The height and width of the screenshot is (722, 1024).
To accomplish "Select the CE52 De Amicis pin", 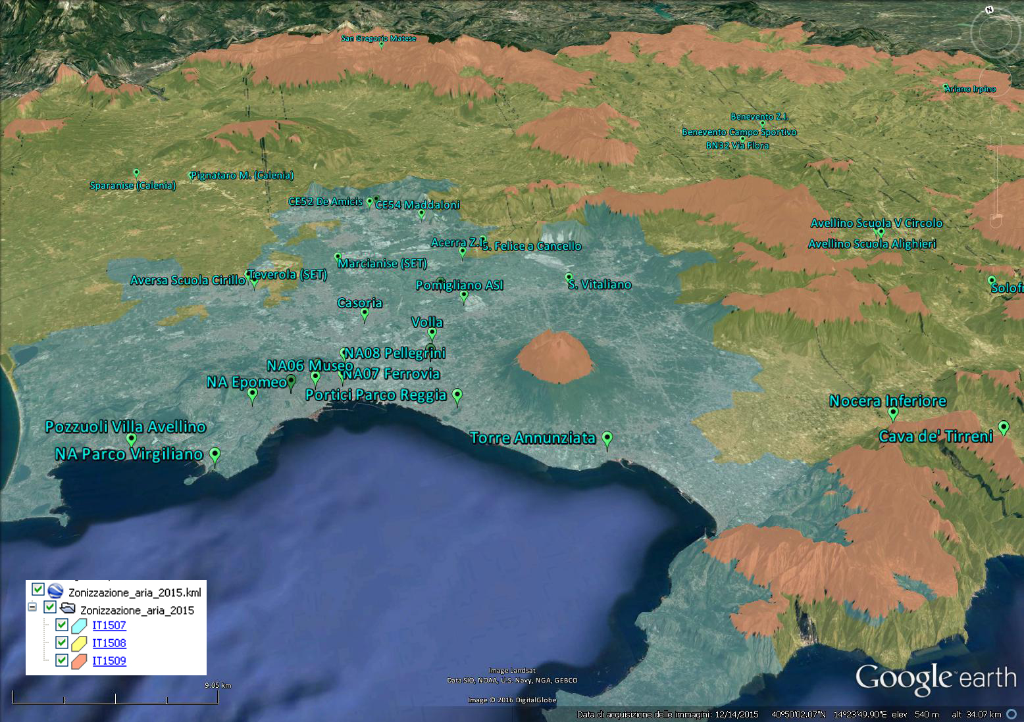I will (x=369, y=202).
